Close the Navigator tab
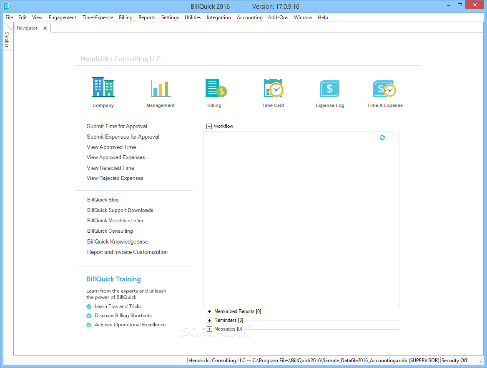487x368 pixels. (x=45, y=28)
